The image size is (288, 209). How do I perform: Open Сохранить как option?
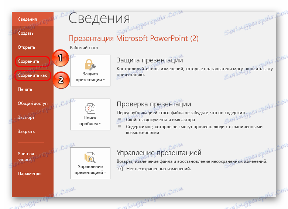(x=32, y=75)
